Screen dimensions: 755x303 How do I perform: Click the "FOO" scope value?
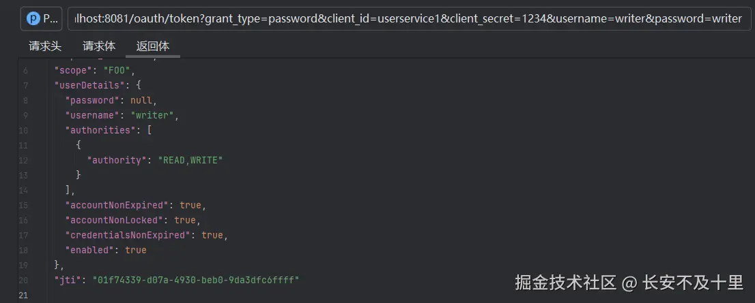119,70
